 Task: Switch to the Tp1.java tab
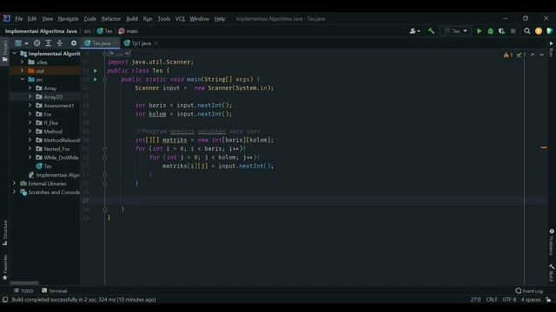pyautogui.click(x=141, y=43)
